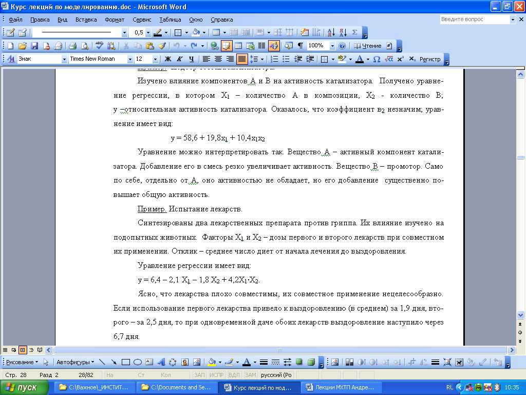Viewport: 526px width, 395px height.
Task: Insert hyperlink globe icon
Action: (x=215, y=46)
